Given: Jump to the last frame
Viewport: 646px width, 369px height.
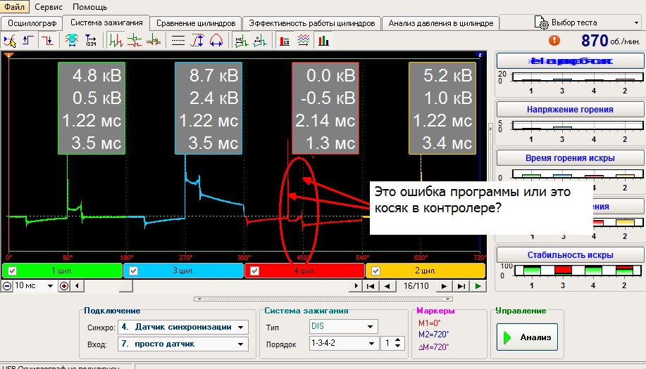Looking at the screenshot, I should pyautogui.click(x=461, y=286).
